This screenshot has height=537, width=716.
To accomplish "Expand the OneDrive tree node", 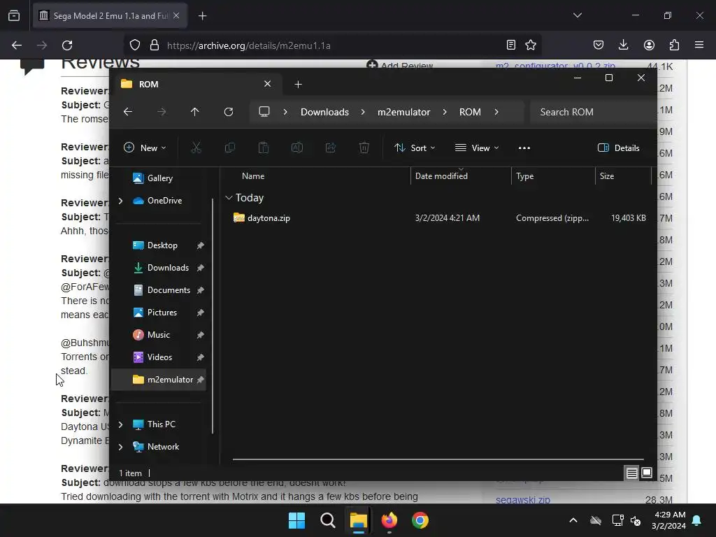I will tap(120, 201).
